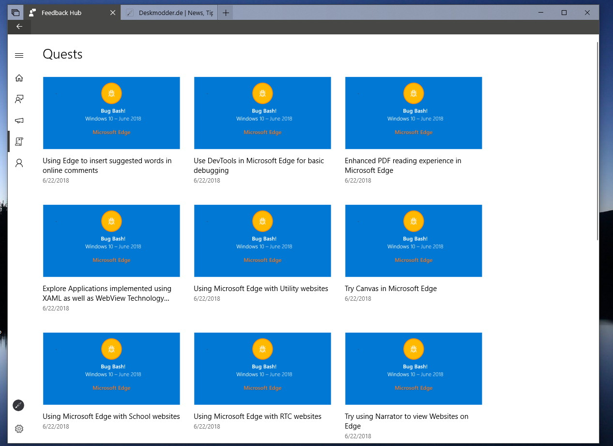The height and width of the screenshot is (446, 613).
Task: Open 'Use DevTools in Microsoft Edge' title
Action: pos(259,166)
